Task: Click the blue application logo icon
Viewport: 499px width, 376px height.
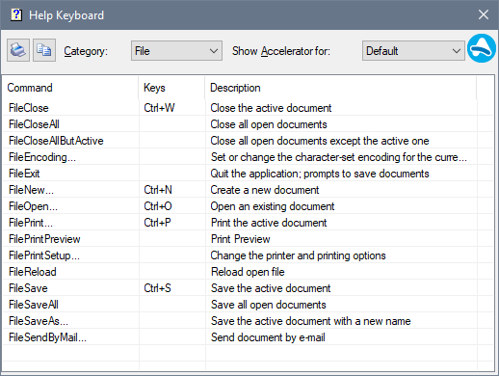Action: [482, 48]
